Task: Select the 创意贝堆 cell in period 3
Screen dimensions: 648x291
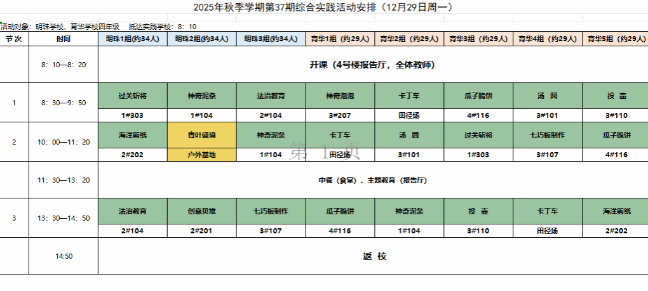Action: click(201, 212)
